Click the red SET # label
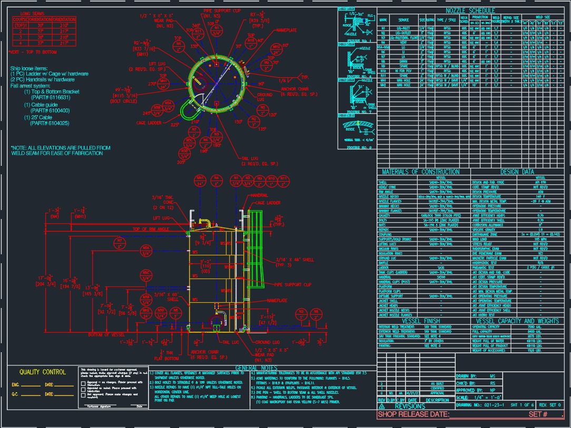This screenshot has height=428, width=571. coord(538,414)
